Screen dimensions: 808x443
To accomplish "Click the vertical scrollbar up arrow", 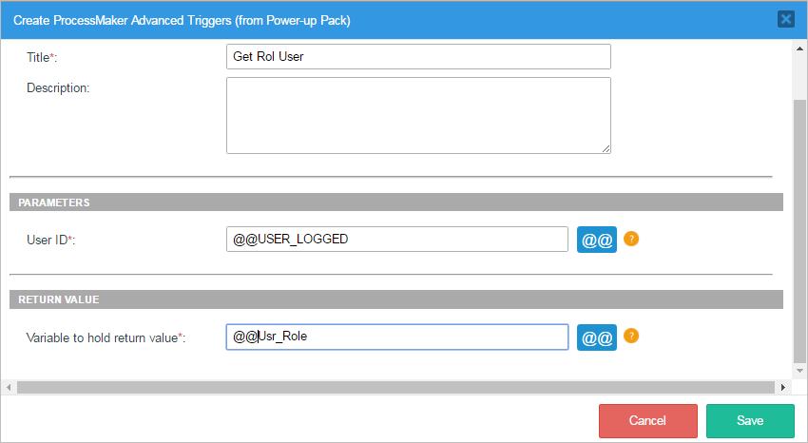I will click(799, 48).
